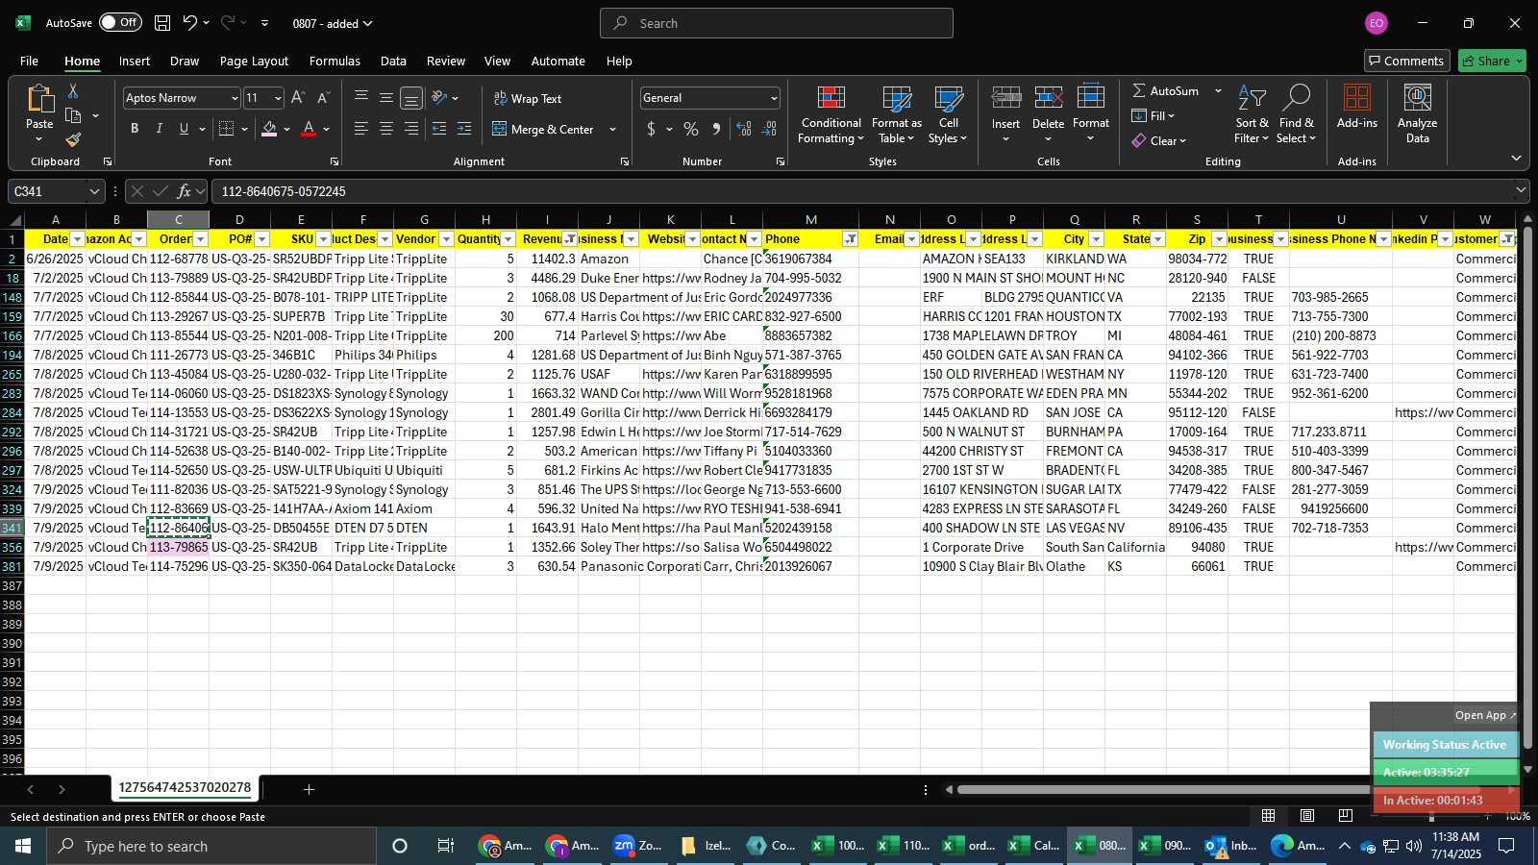Click the Insert Function fx icon
This screenshot has height=865, width=1538.
point(184,191)
